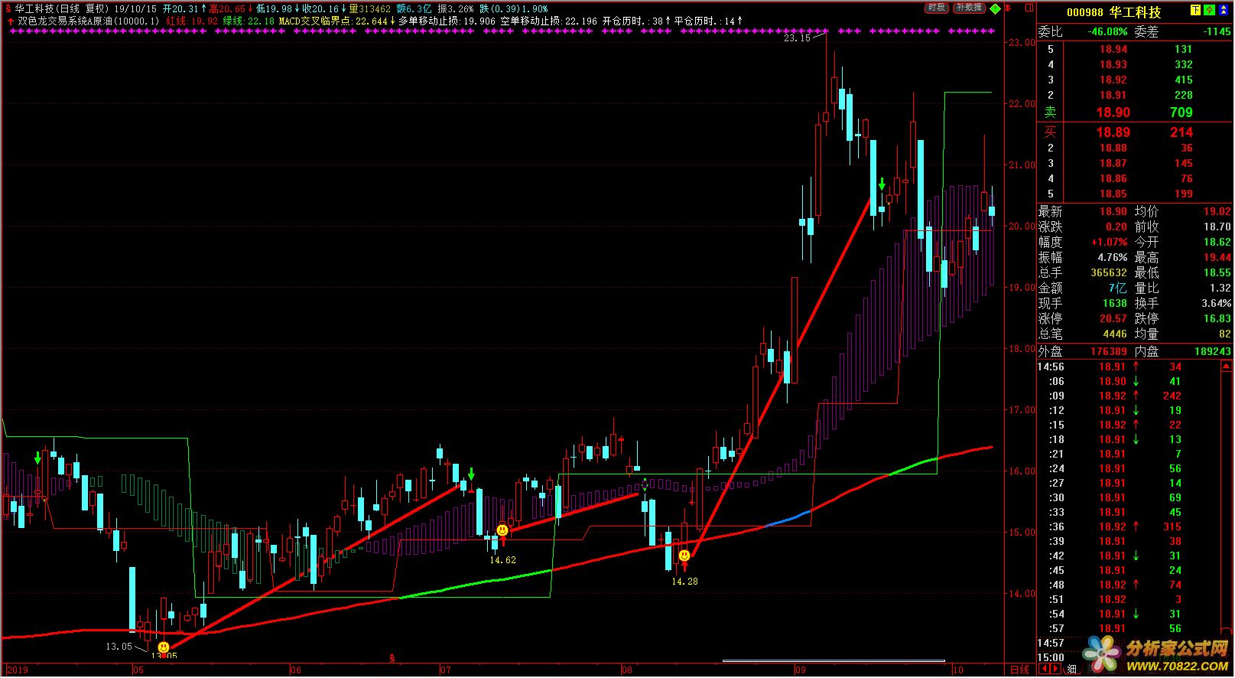Click the red $ icon before 华工科技 title
Viewport: 1235px width, 678px height.
click(7, 8)
